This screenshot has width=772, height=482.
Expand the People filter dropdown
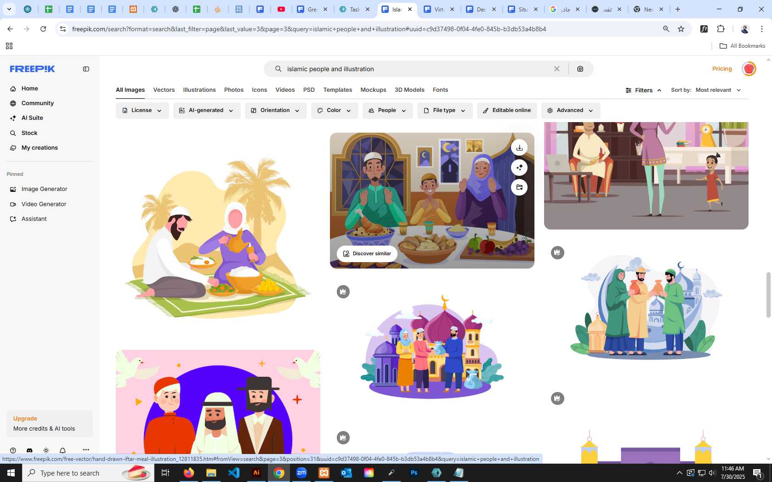(x=388, y=111)
